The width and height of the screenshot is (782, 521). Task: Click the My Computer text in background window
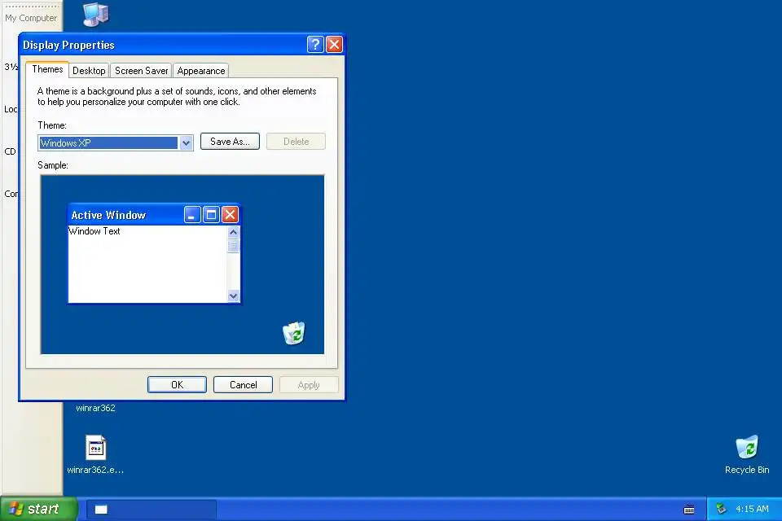click(x=31, y=18)
